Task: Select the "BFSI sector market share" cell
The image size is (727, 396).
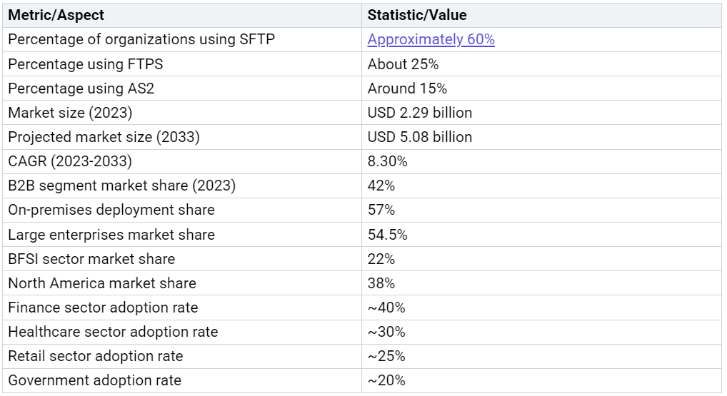Action: coord(91,258)
